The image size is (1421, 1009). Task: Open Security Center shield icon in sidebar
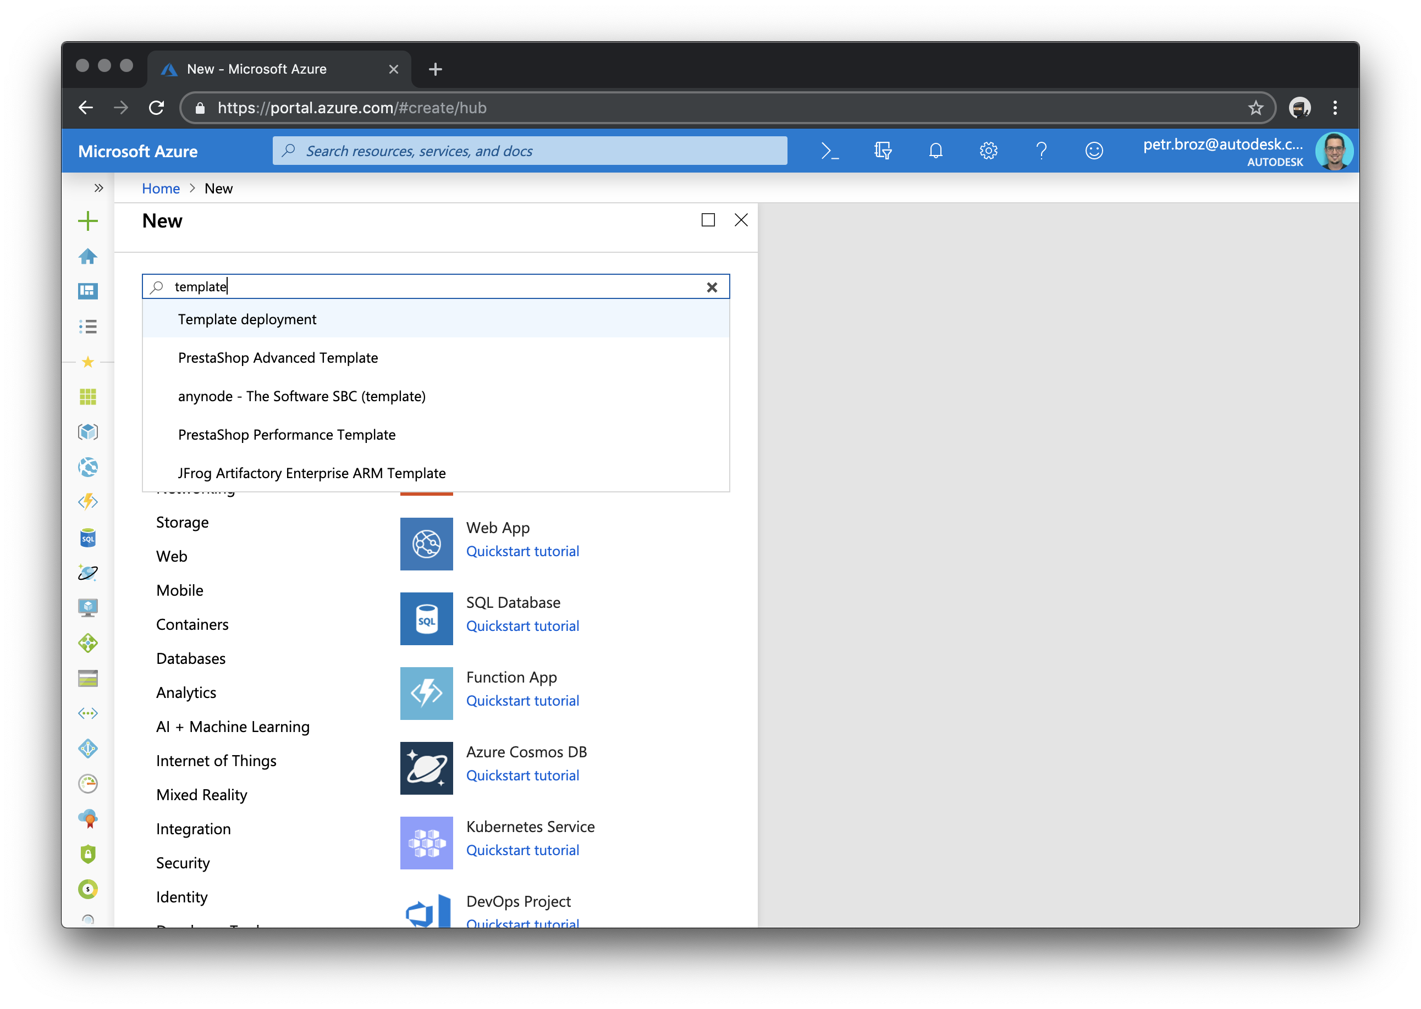pos(87,854)
